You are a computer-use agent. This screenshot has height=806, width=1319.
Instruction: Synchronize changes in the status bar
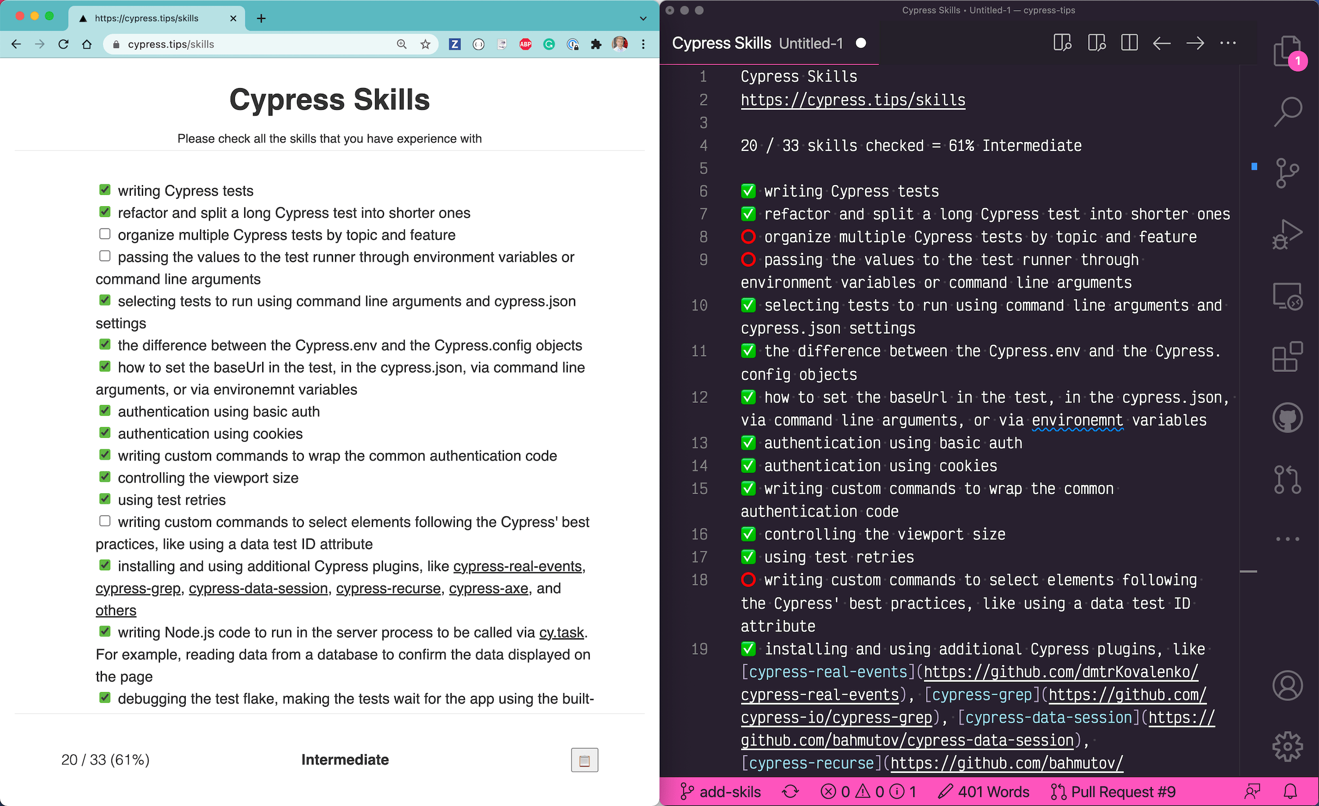pyautogui.click(x=790, y=792)
